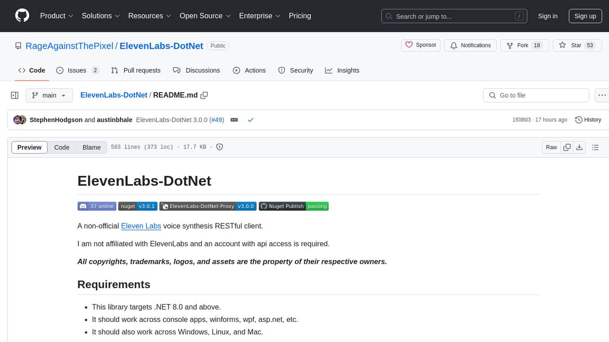
Task: Click the Sign in link
Action: point(548,16)
